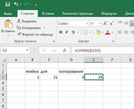Viewport: 134px width, 109px height.
Task: Click Вырезать to cut selection
Action: tap(27, 21)
